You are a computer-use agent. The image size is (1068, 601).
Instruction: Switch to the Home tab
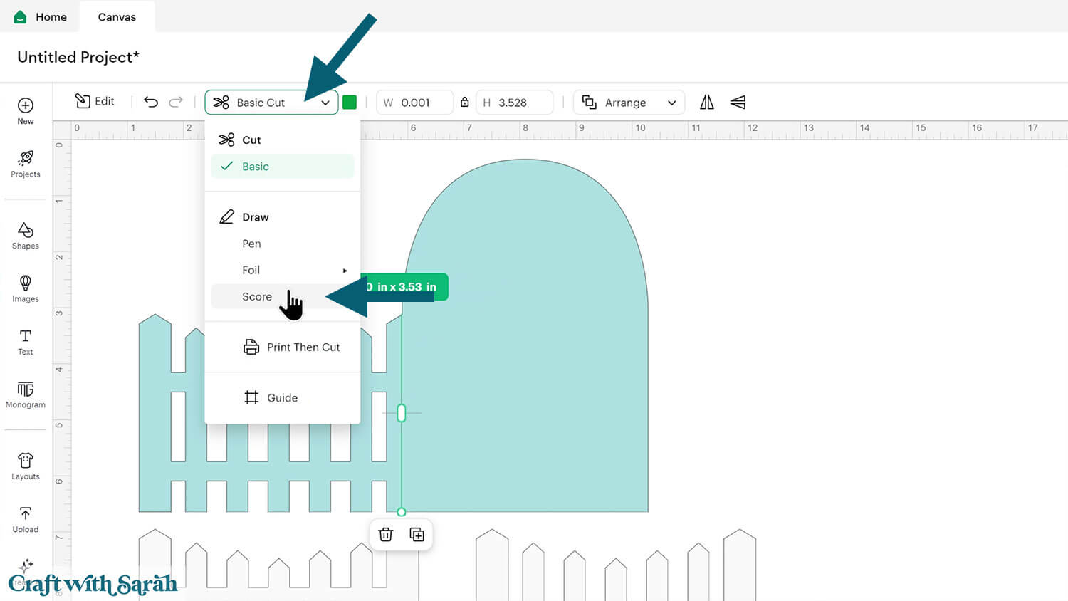[x=41, y=17]
